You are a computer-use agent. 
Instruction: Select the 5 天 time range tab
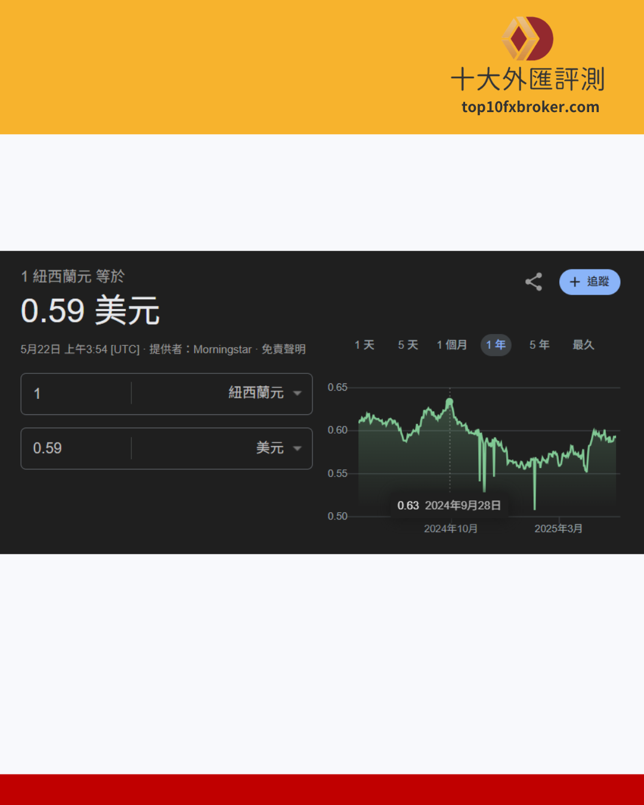pyautogui.click(x=408, y=345)
